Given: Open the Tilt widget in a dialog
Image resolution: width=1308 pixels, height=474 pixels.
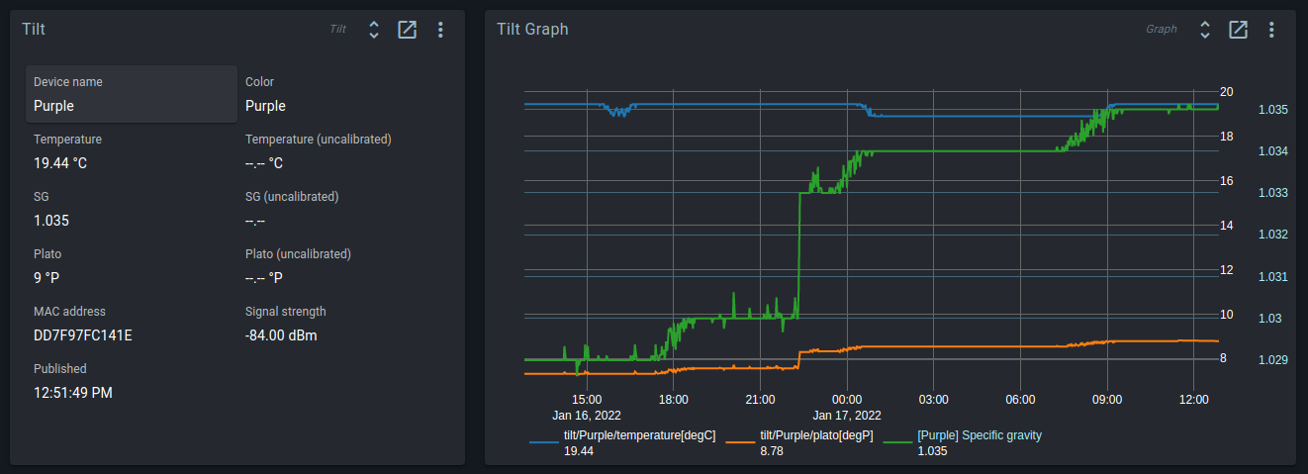Looking at the screenshot, I should tap(407, 30).
